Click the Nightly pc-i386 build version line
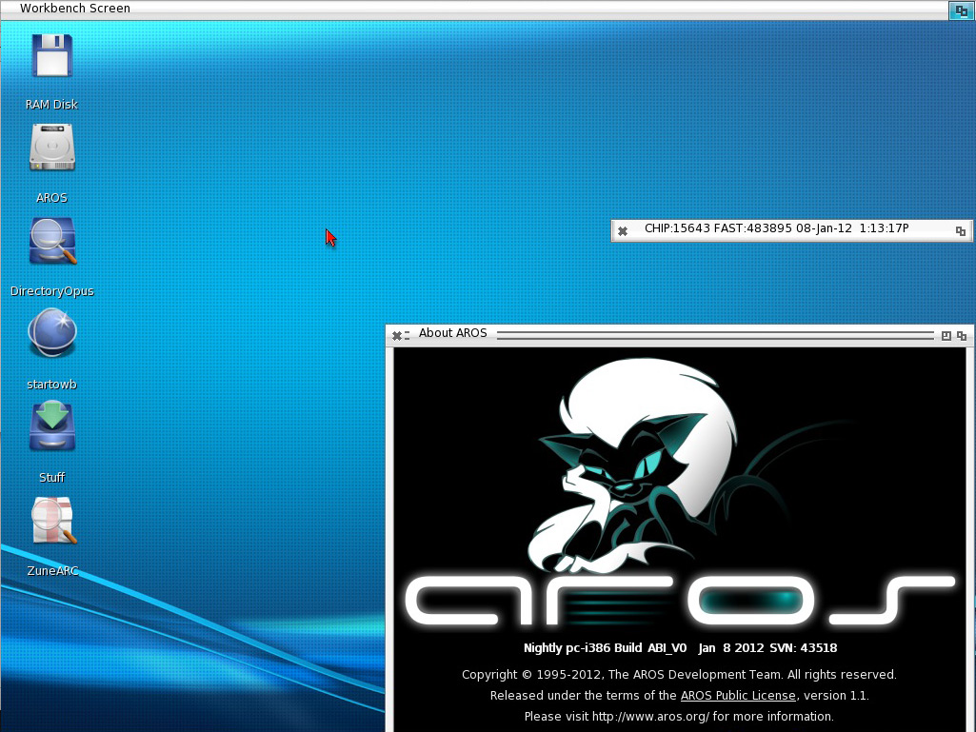The height and width of the screenshot is (732, 976). (x=680, y=648)
